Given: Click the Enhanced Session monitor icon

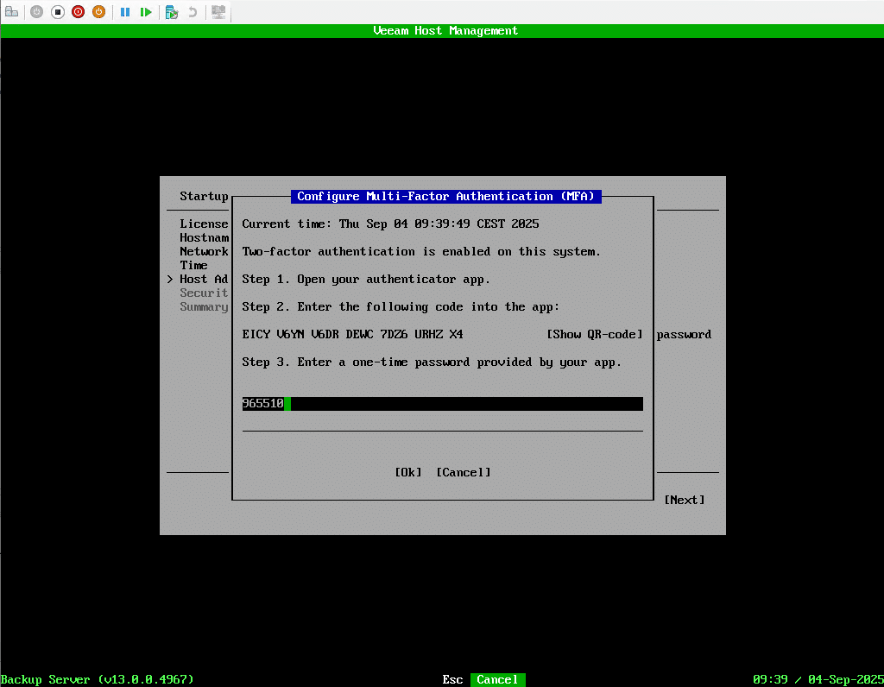Looking at the screenshot, I should pos(218,12).
